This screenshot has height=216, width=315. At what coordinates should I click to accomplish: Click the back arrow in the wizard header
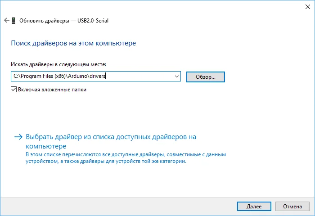(6, 20)
